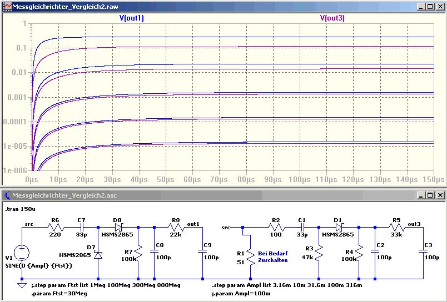This screenshot has height=302, width=447.
Task: Maximize the Messgleichrichter_Vergleich2.raw window
Action: tap(430, 7)
